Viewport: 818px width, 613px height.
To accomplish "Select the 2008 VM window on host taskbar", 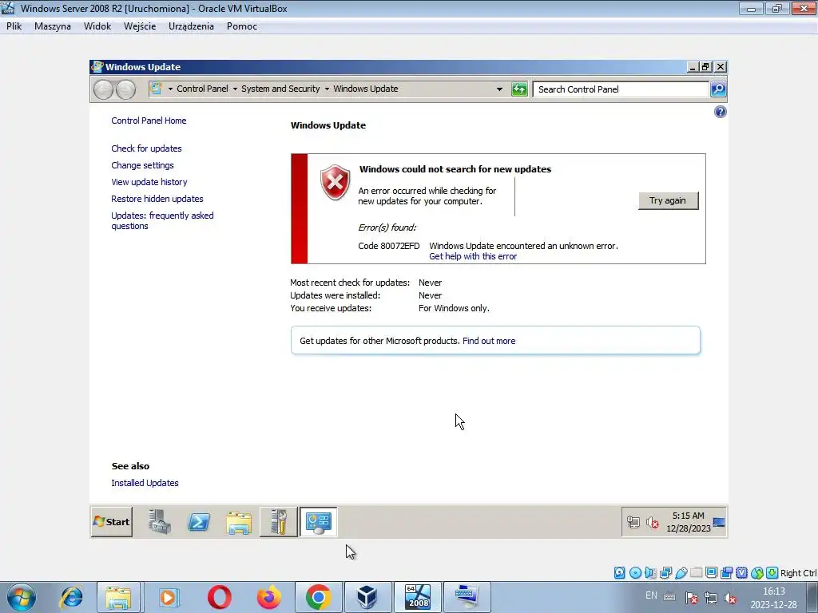I will 418,597.
